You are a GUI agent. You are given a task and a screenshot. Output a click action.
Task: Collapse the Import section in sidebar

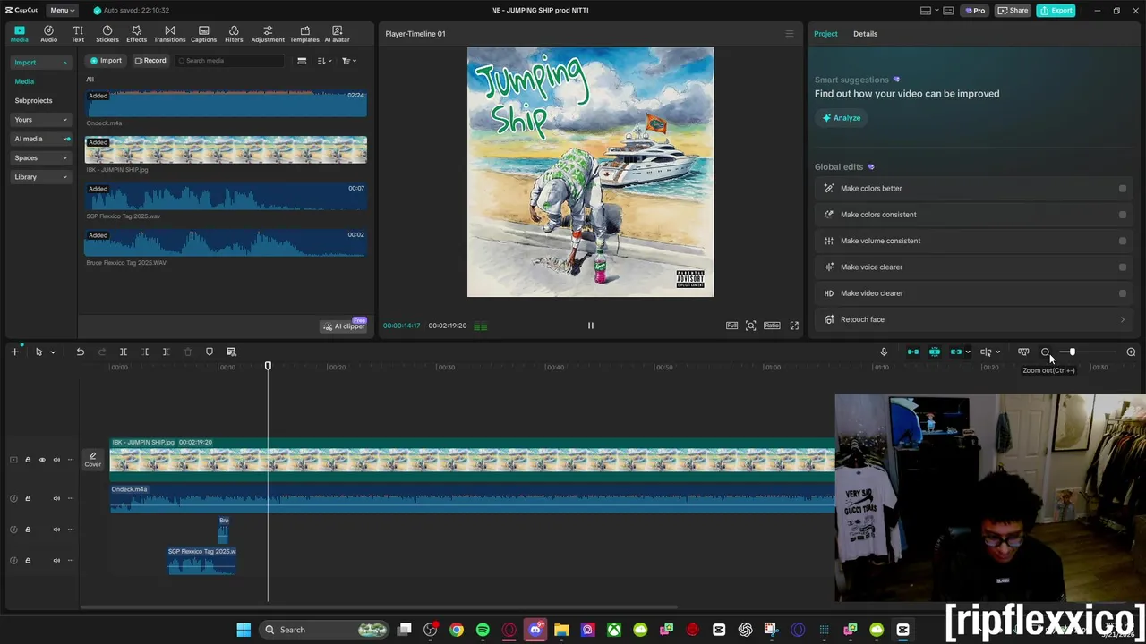64,63
